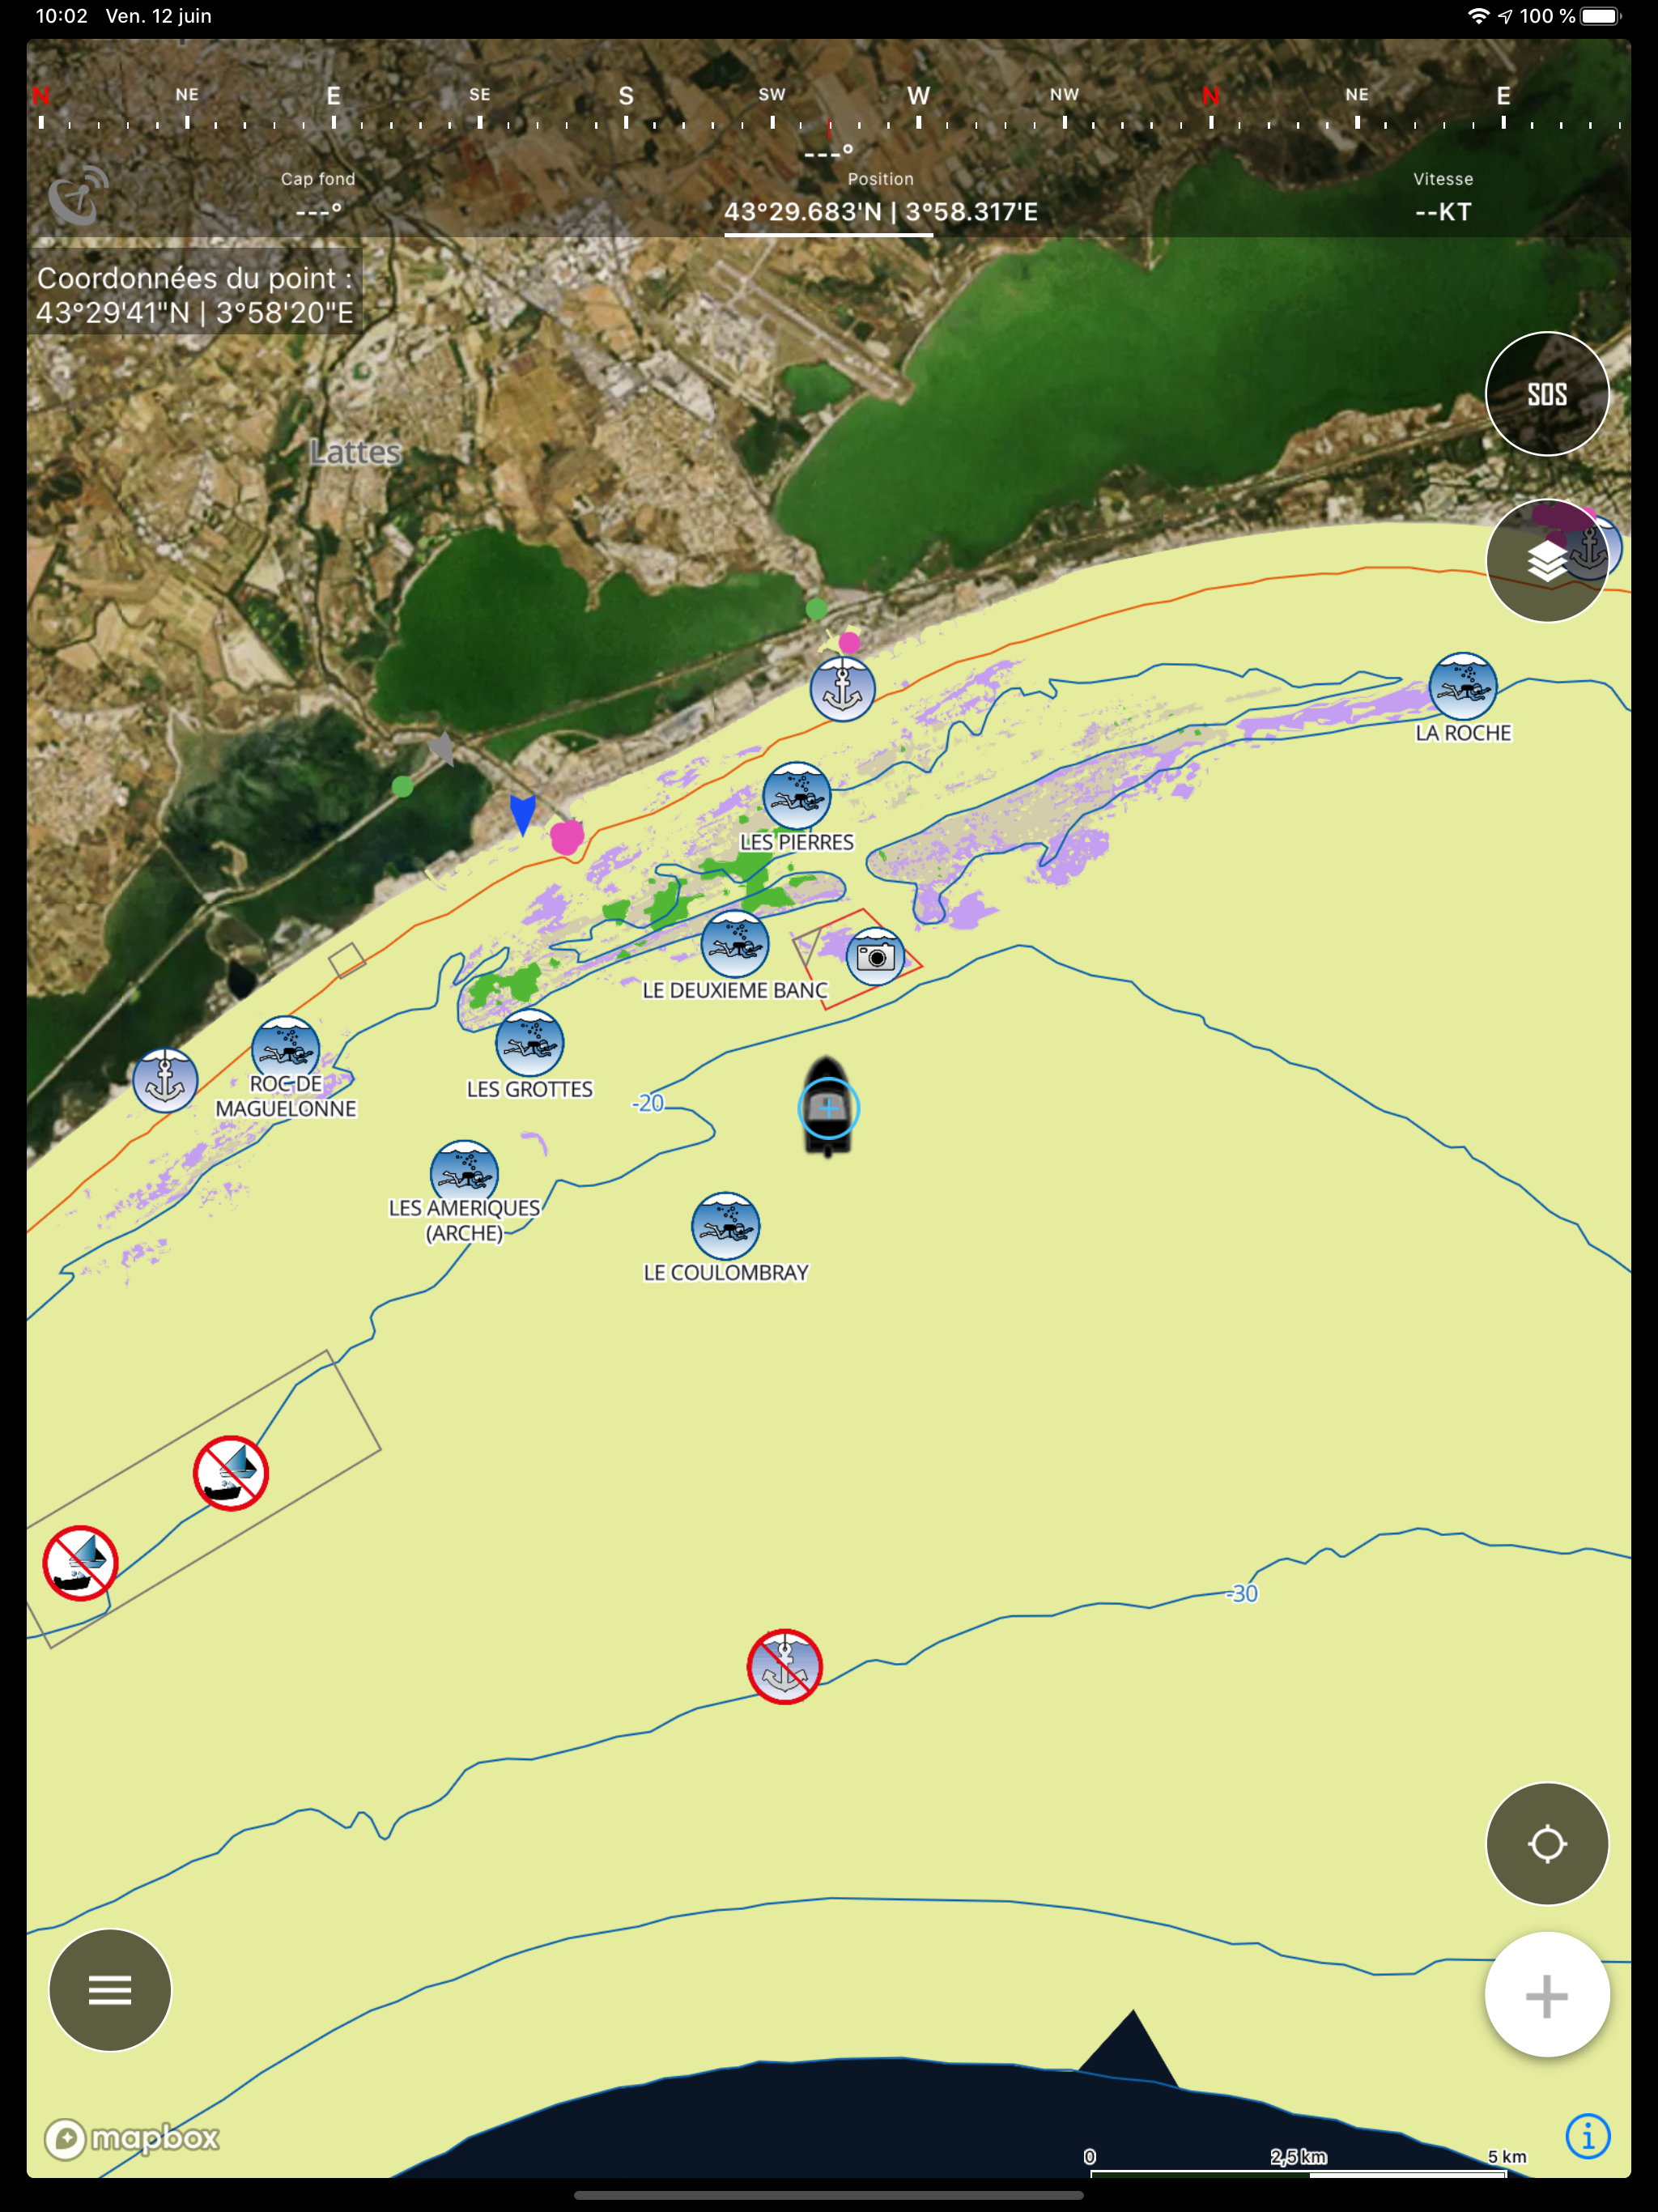
Task: Open the LE COULOMBRAY dive site
Action: [725, 1226]
